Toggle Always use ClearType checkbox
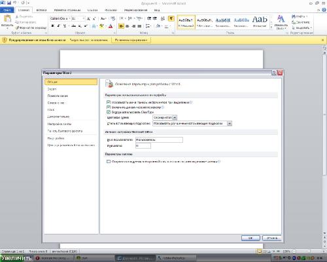The height and width of the screenshot is (262, 327). coord(109,112)
